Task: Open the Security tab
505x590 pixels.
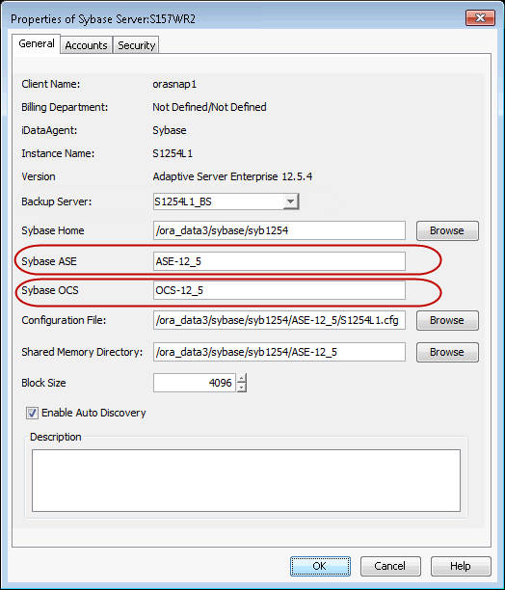Action: point(136,45)
